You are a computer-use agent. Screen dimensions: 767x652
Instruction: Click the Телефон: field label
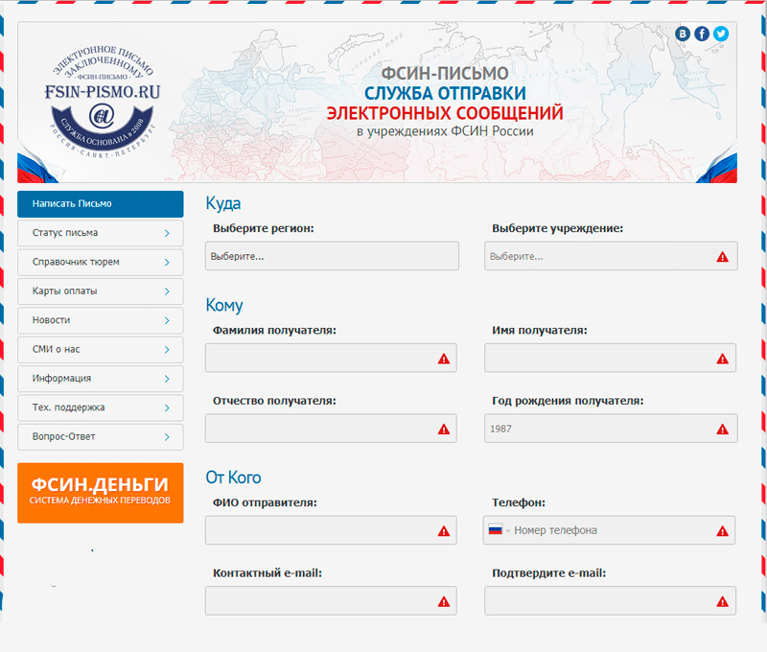pos(519,502)
